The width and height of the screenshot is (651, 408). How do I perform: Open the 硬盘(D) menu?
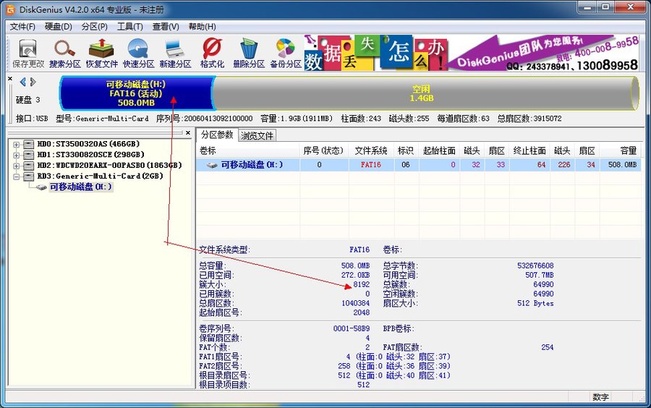tap(59, 27)
